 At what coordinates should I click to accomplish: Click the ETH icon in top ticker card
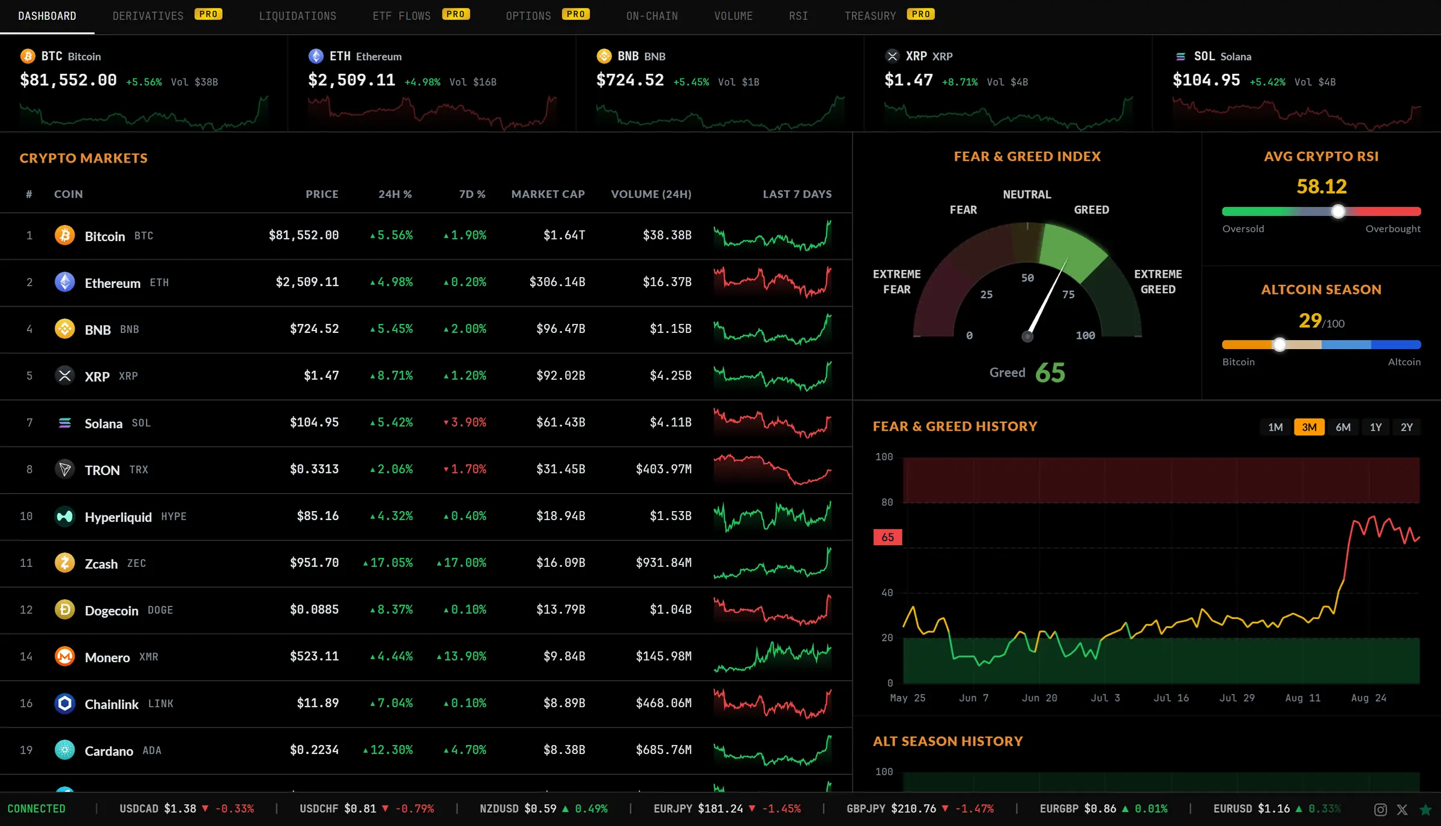click(316, 56)
